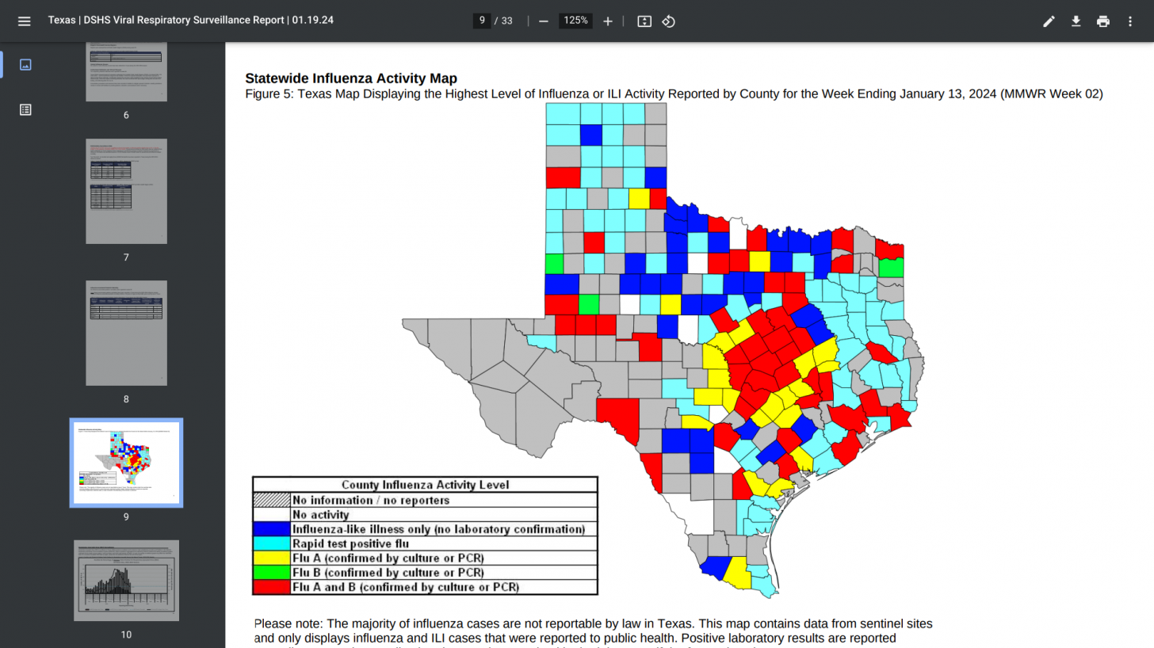
Task: Jump to page 7 thumbnail
Action: click(x=126, y=191)
